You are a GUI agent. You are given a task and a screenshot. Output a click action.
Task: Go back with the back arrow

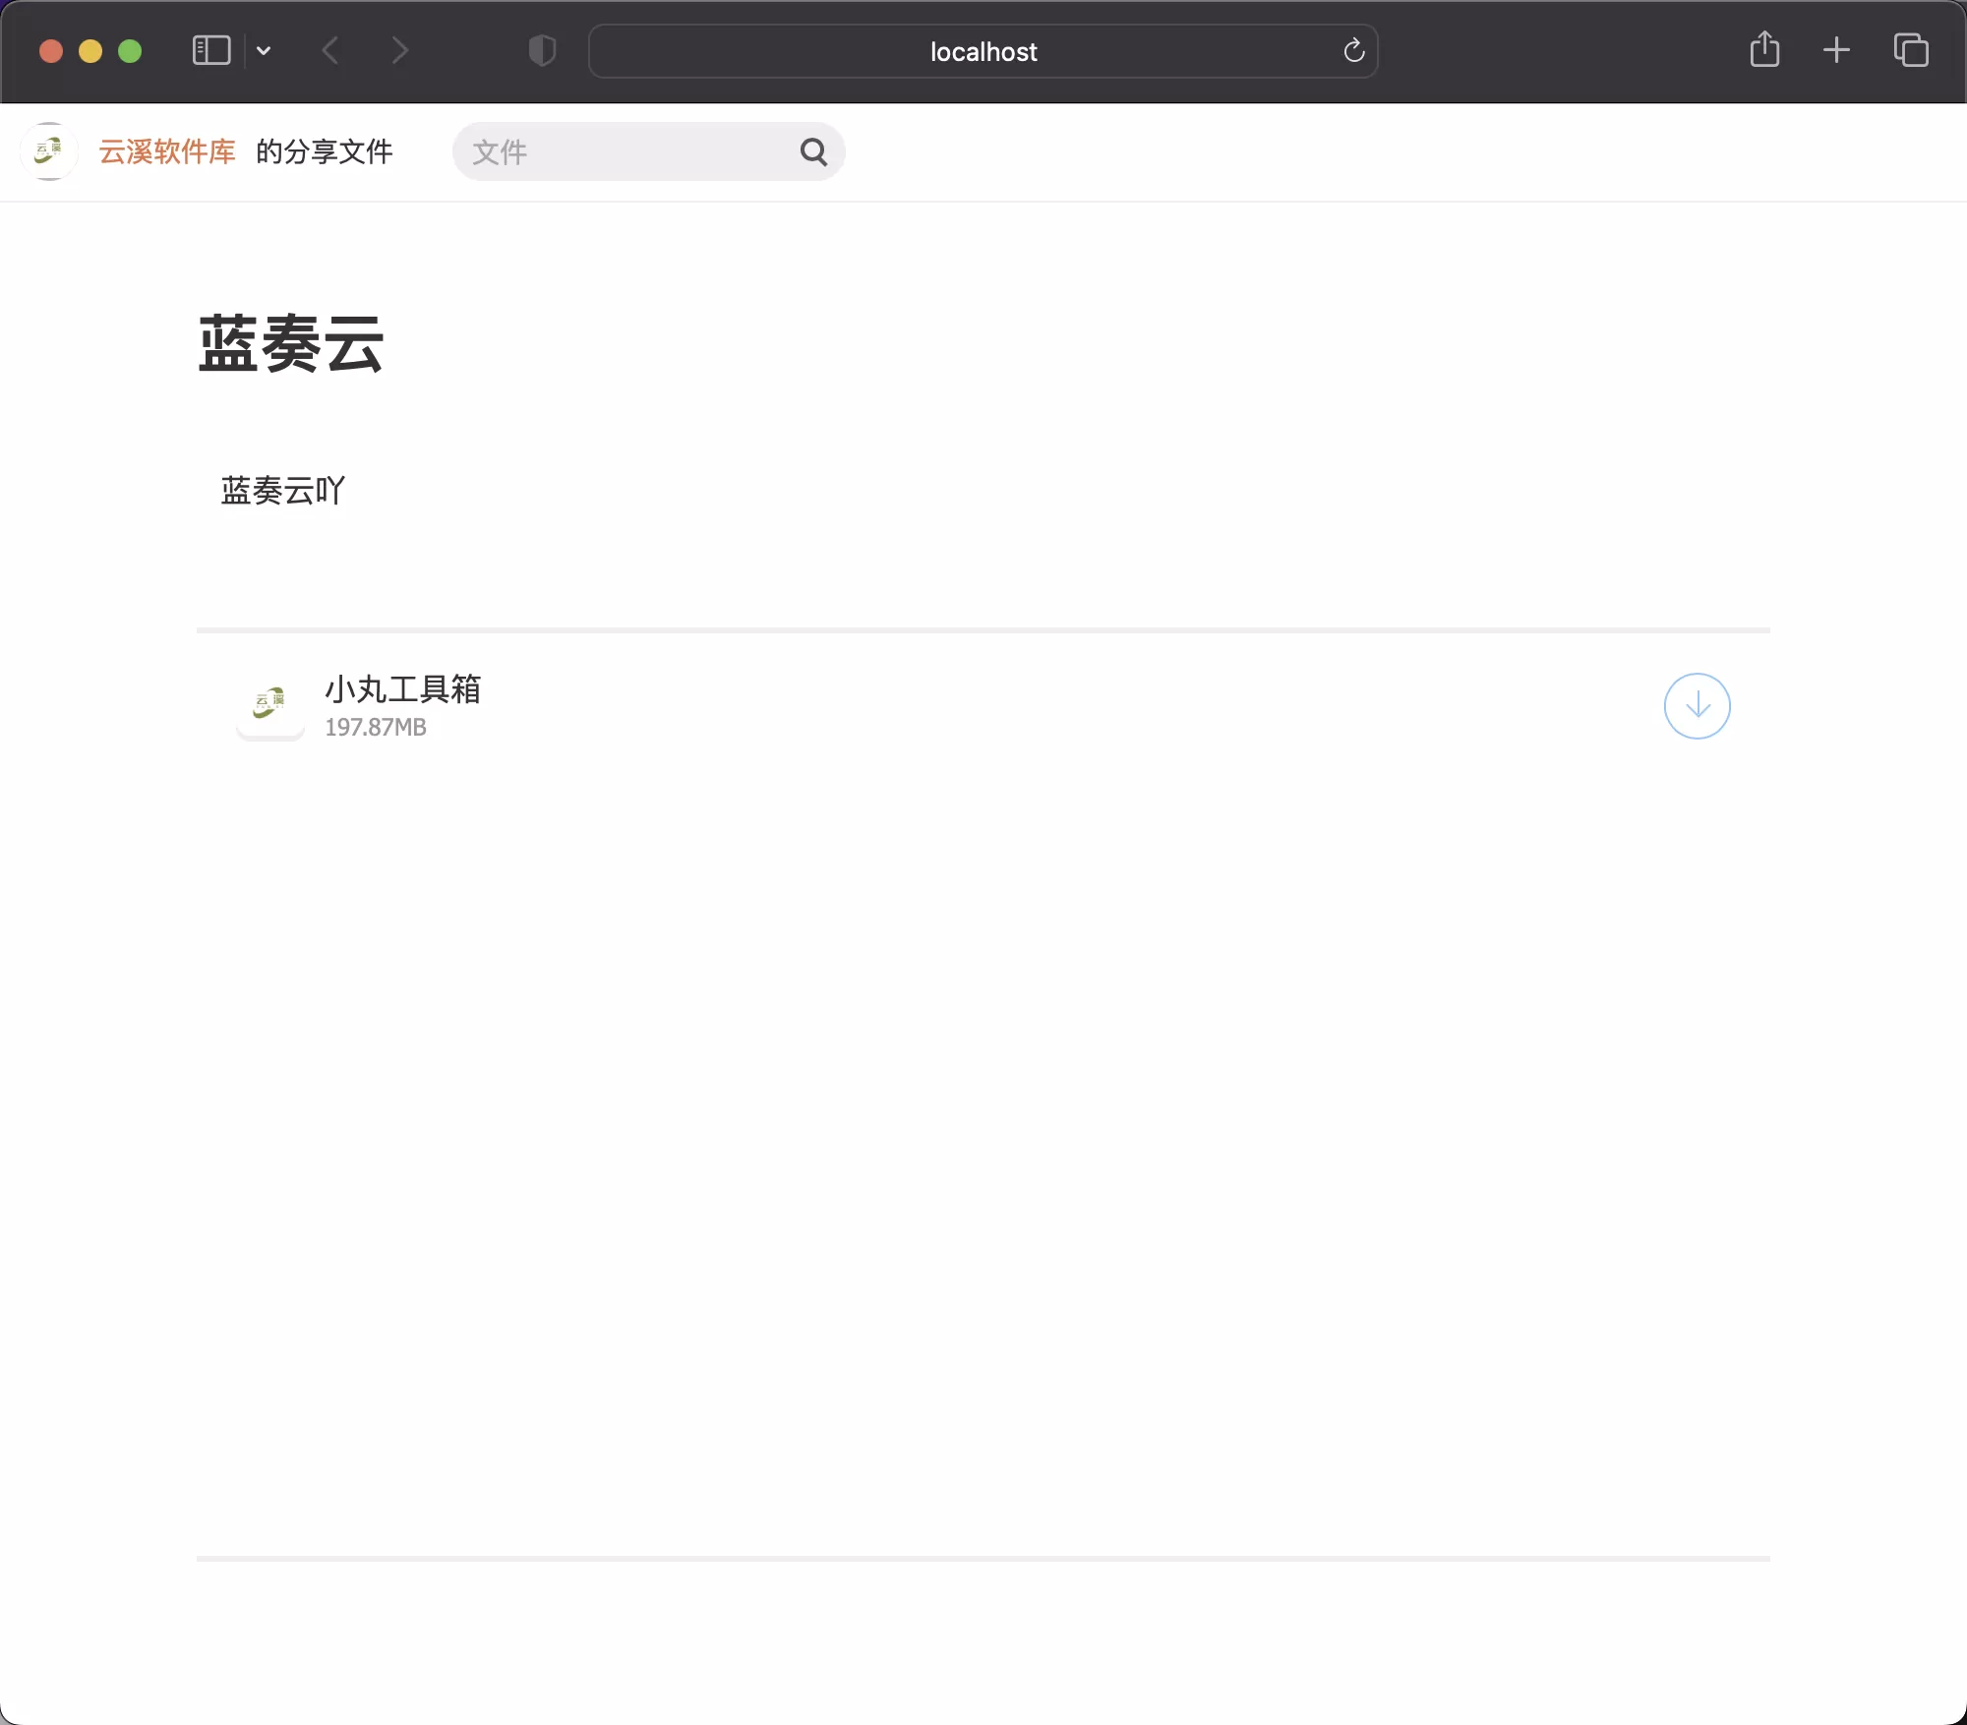(330, 50)
